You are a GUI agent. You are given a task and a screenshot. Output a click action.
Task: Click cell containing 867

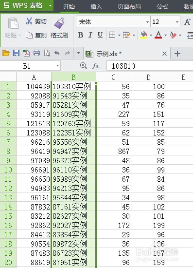114,151
